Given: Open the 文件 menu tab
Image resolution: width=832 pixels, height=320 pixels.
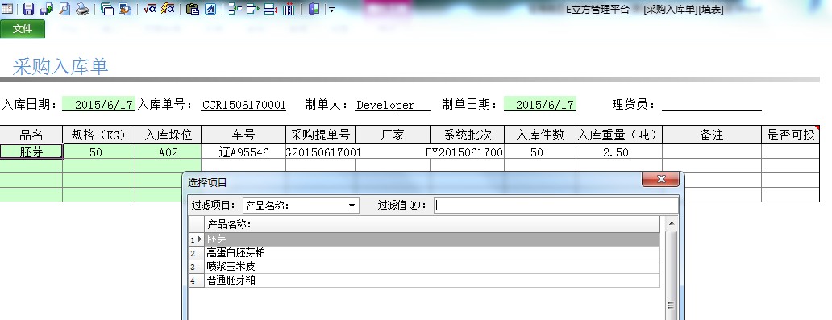Looking at the screenshot, I should click(x=23, y=29).
